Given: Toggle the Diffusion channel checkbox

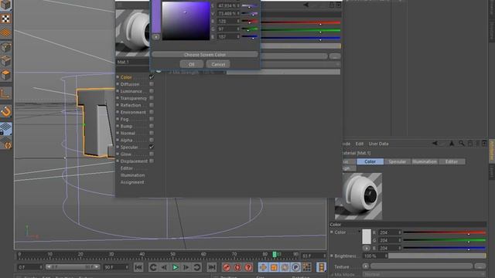Looking at the screenshot, I should [152, 84].
